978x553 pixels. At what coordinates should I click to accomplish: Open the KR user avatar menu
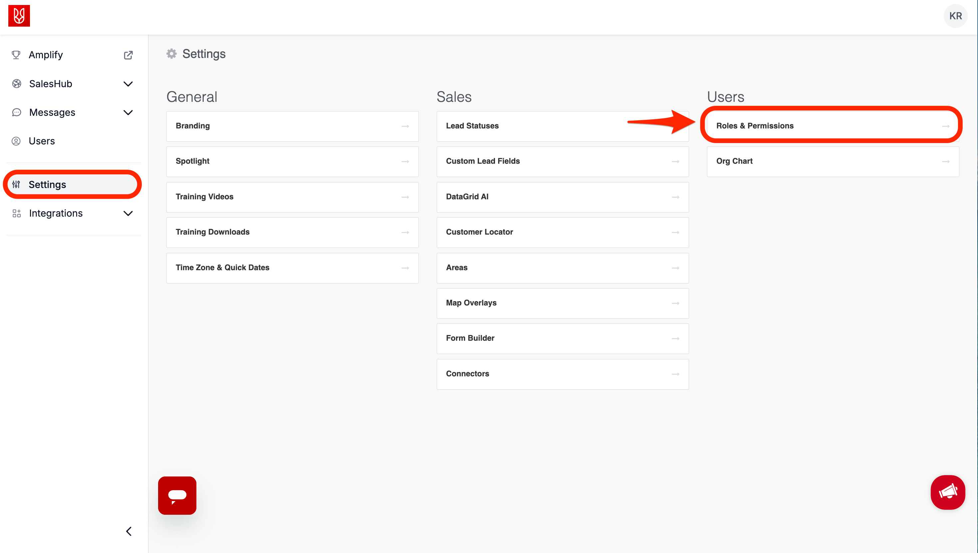pyautogui.click(x=955, y=16)
